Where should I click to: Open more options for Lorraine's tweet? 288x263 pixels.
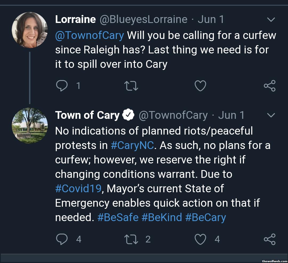pyautogui.click(x=271, y=20)
